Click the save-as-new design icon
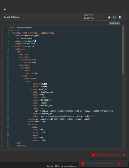This screenshot has width=129, height=168. click(x=109, y=17)
